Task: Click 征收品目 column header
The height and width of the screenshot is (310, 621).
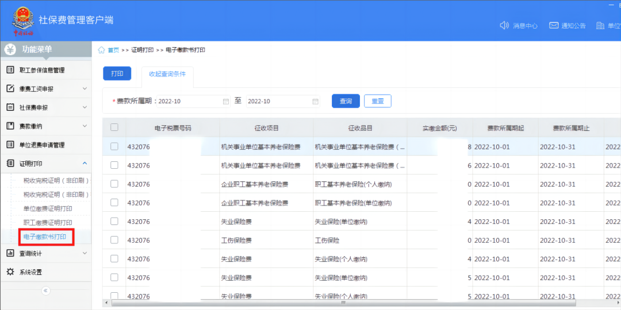Action: (360, 127)
